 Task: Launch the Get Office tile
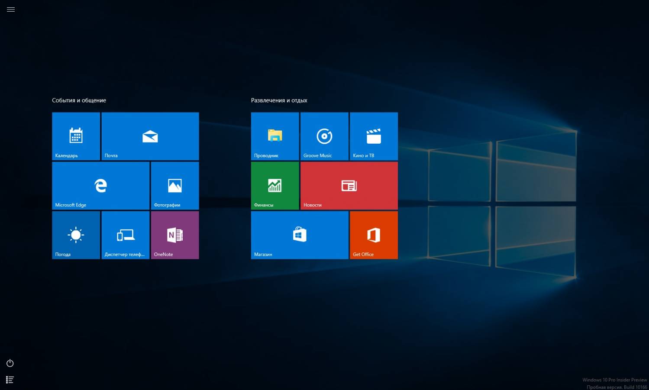374,235
